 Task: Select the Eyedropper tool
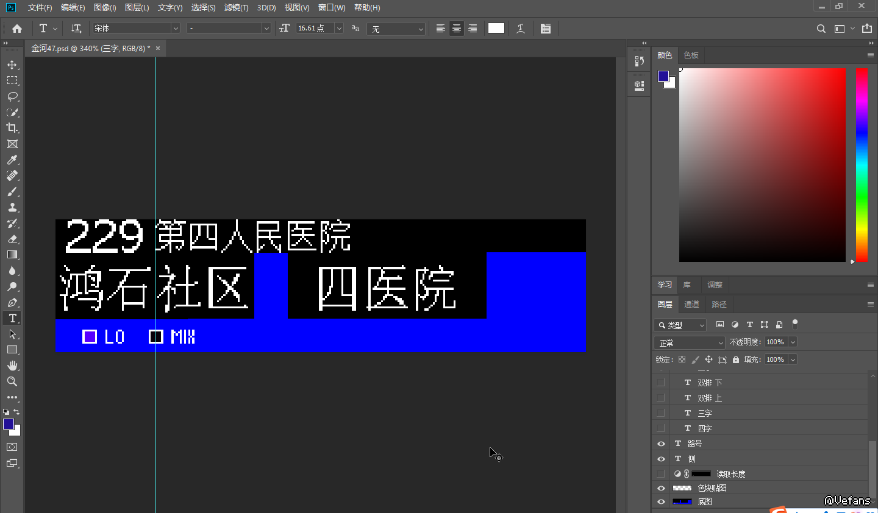(12, 160)
